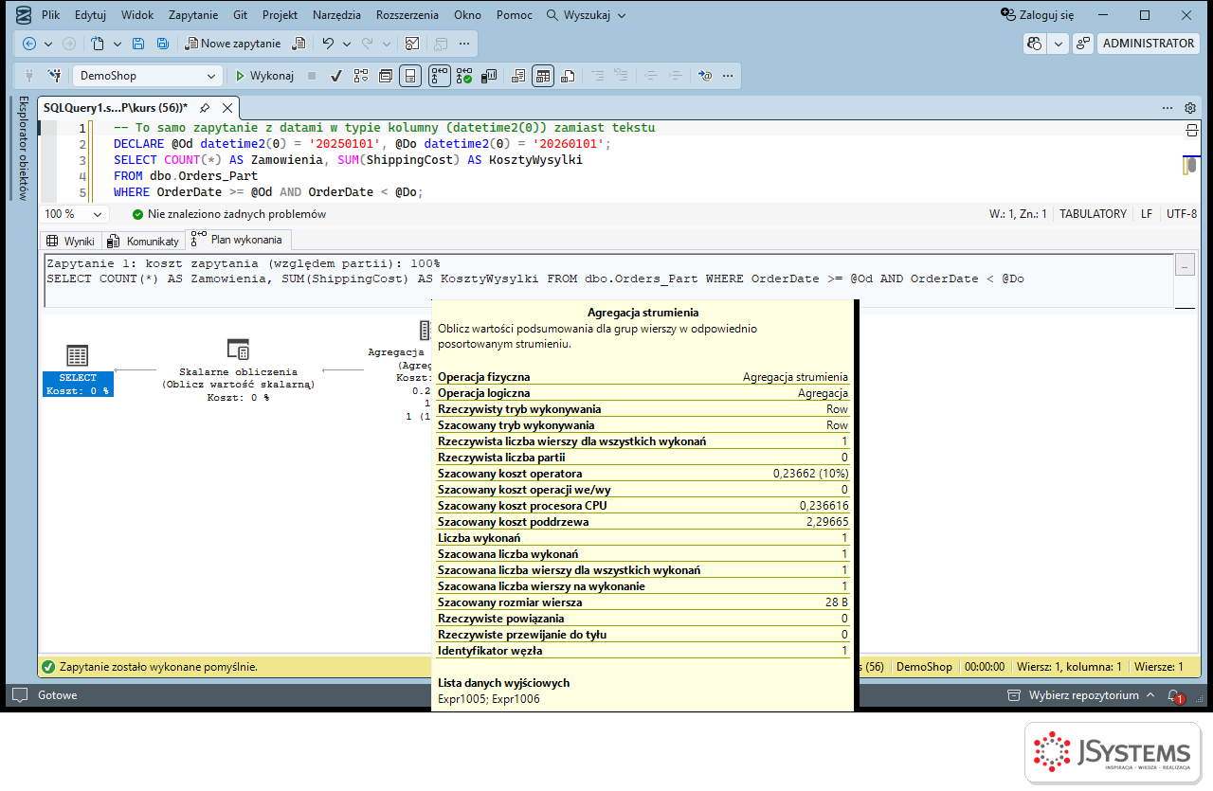The height and width of the screenshot is (791, 1213).
Task: Open the Query Options icon
Action: pyautogui.click(x=386, y=76)
